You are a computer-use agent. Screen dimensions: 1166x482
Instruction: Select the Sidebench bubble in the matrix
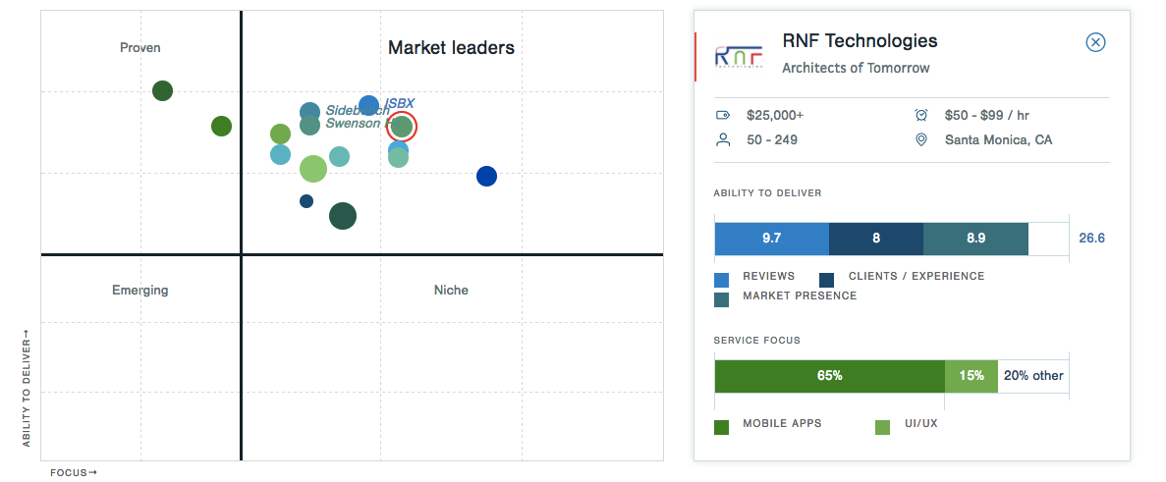click(x=310, y=113)
